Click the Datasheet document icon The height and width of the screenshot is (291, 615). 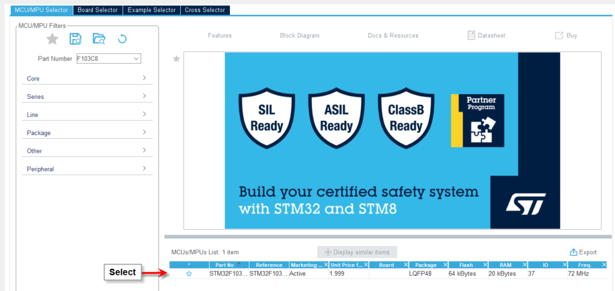coord(471,35)
